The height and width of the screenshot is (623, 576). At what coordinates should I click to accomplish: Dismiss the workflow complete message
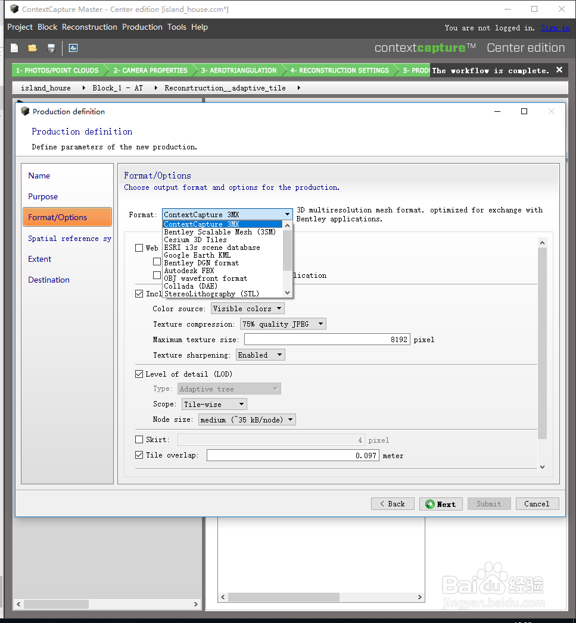(559, 70)
